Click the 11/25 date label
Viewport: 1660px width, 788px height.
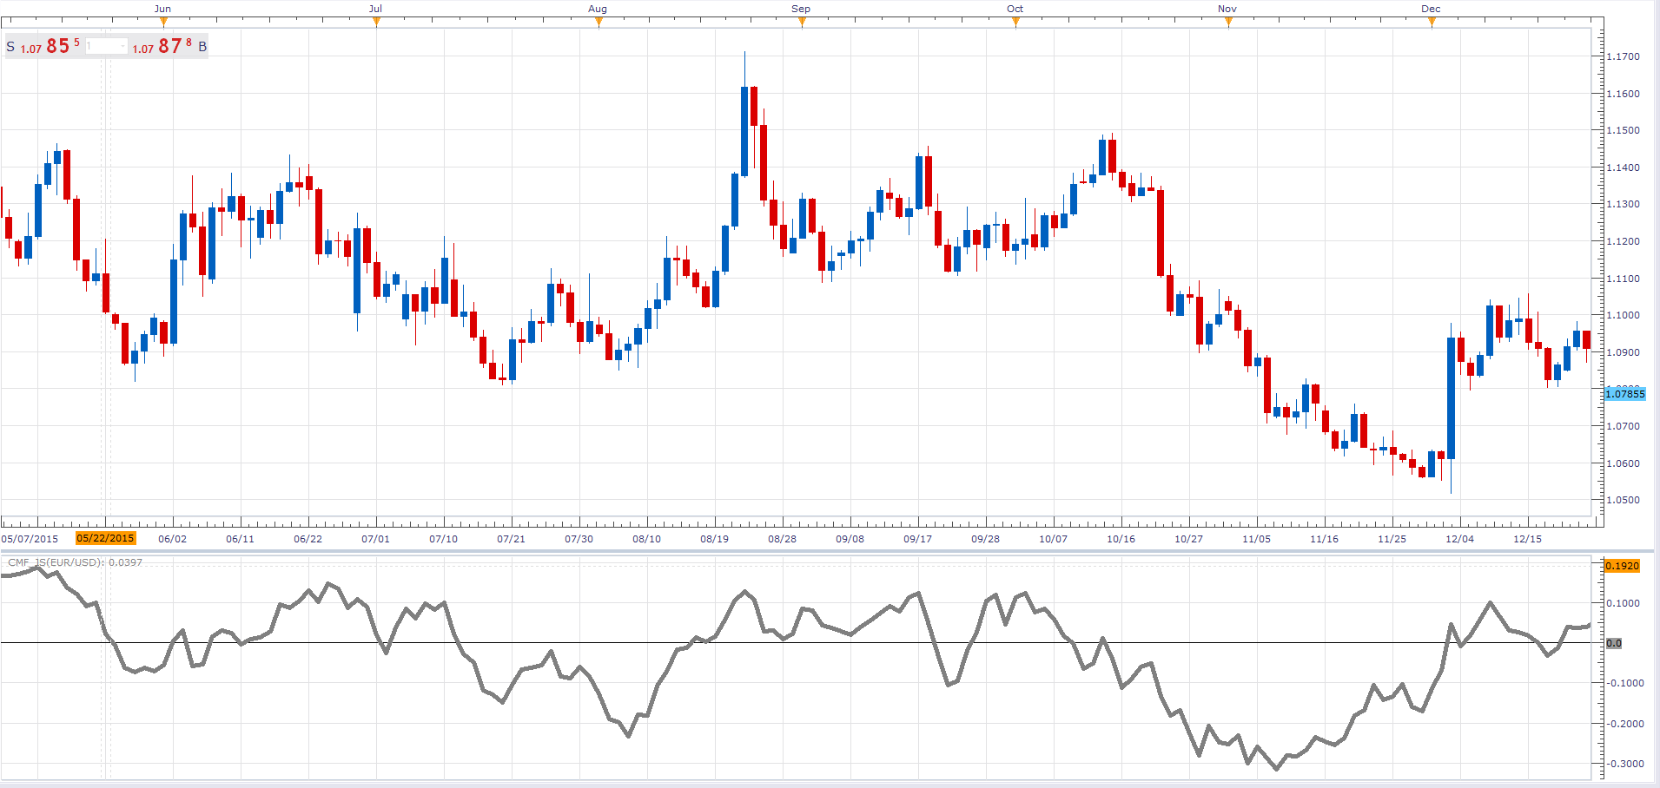(x=1392, y=539)
